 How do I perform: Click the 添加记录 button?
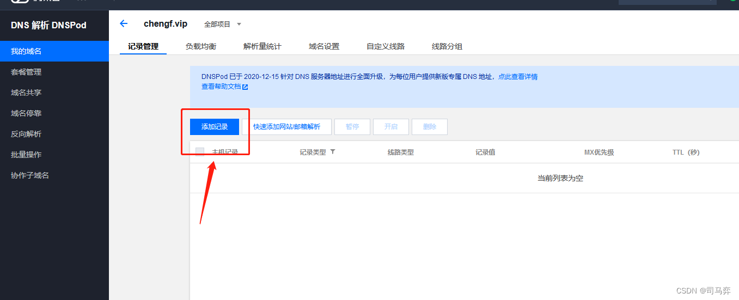pos(215,127)
